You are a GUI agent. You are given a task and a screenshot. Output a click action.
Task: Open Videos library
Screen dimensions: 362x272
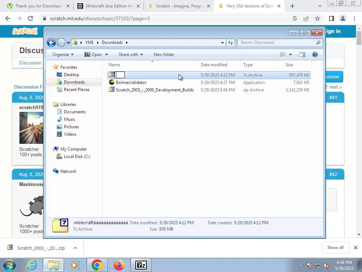[70, 134]
